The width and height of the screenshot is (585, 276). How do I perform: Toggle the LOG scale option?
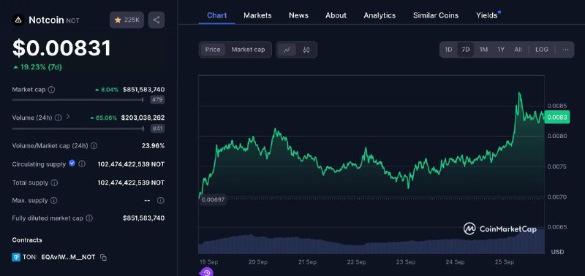tap(542, 50)
